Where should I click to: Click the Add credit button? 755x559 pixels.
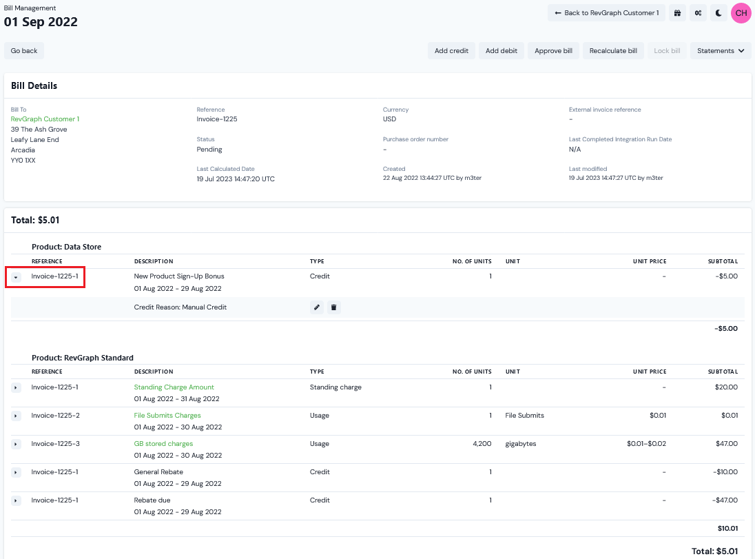[451, 50]
